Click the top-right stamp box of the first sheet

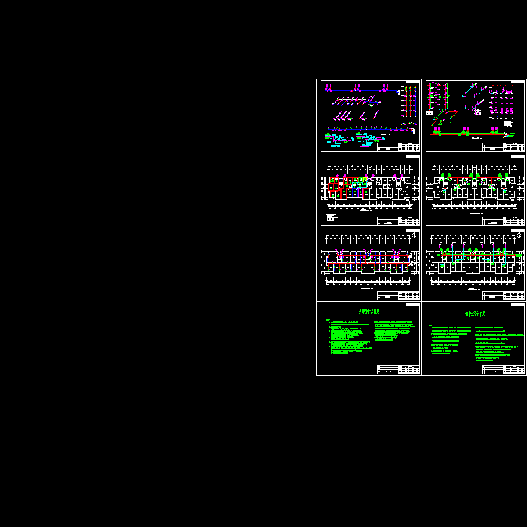pyautogui.click(x=413, y=82)
